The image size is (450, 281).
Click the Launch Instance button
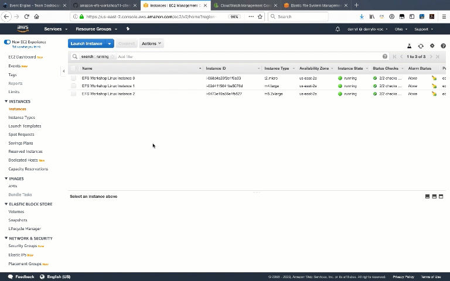coord(87,43)
